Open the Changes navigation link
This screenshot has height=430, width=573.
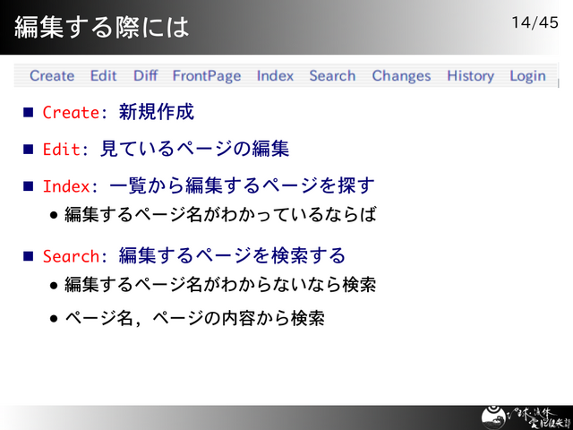pos(401,76)
